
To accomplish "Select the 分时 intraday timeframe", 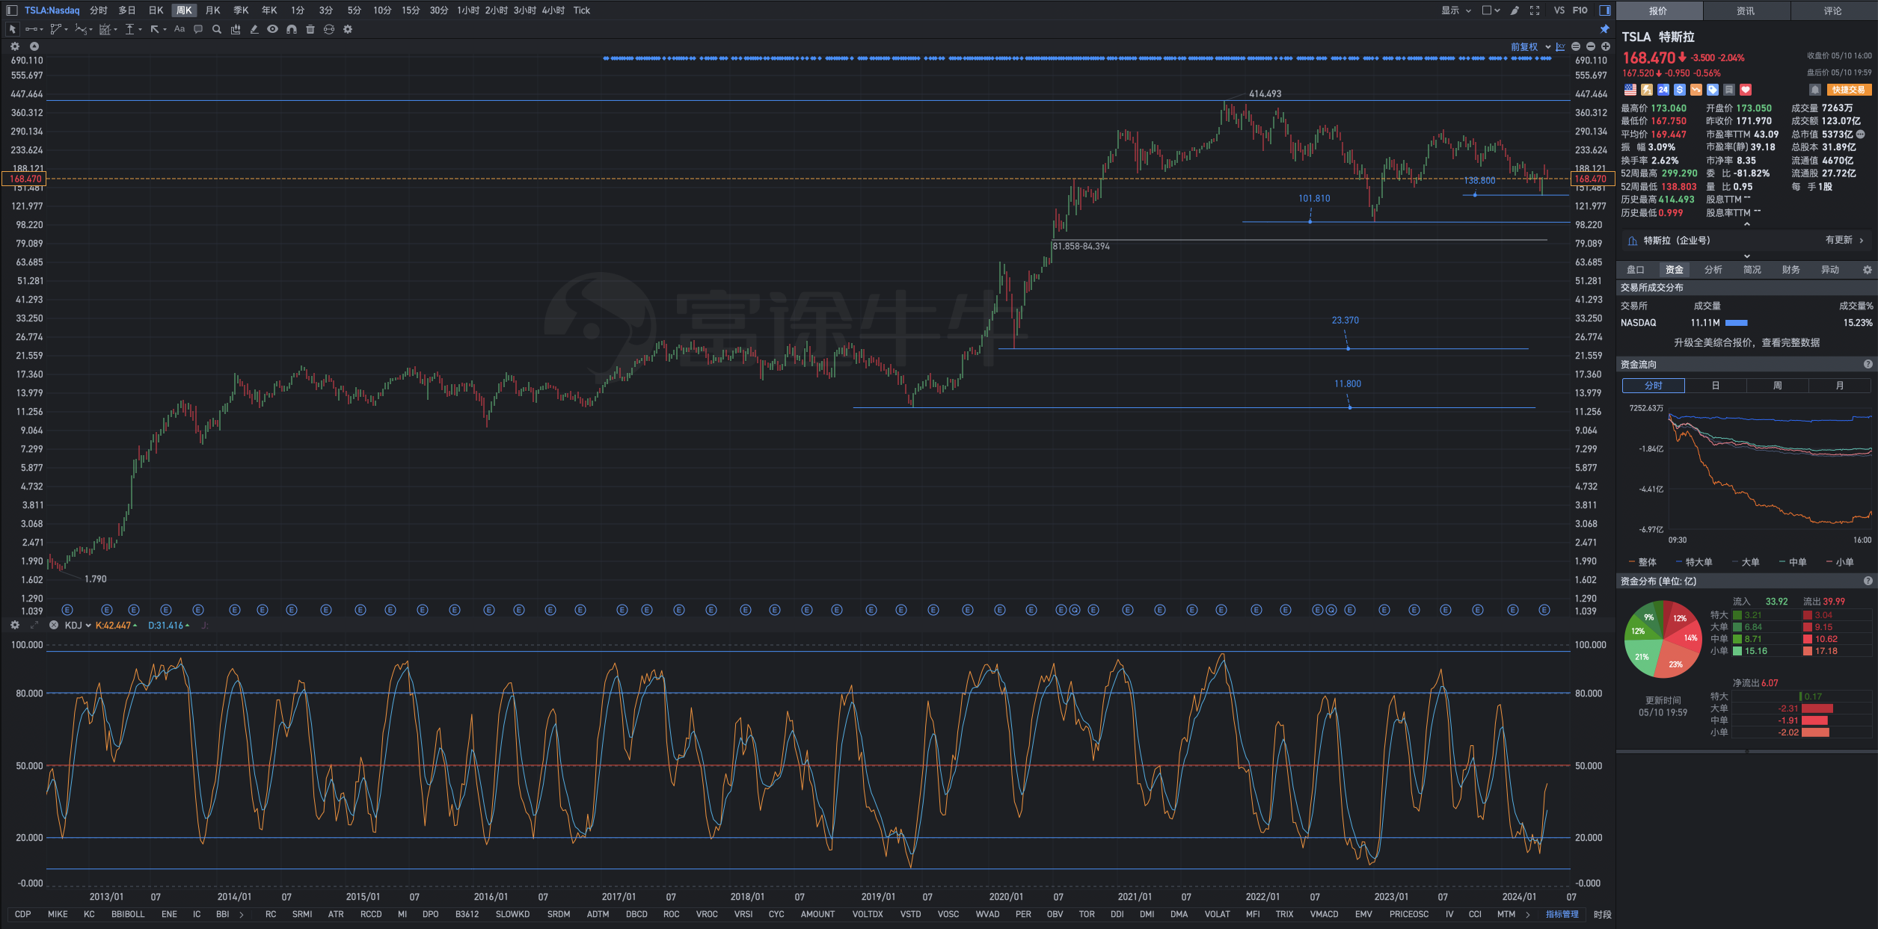I will point(99,10).
